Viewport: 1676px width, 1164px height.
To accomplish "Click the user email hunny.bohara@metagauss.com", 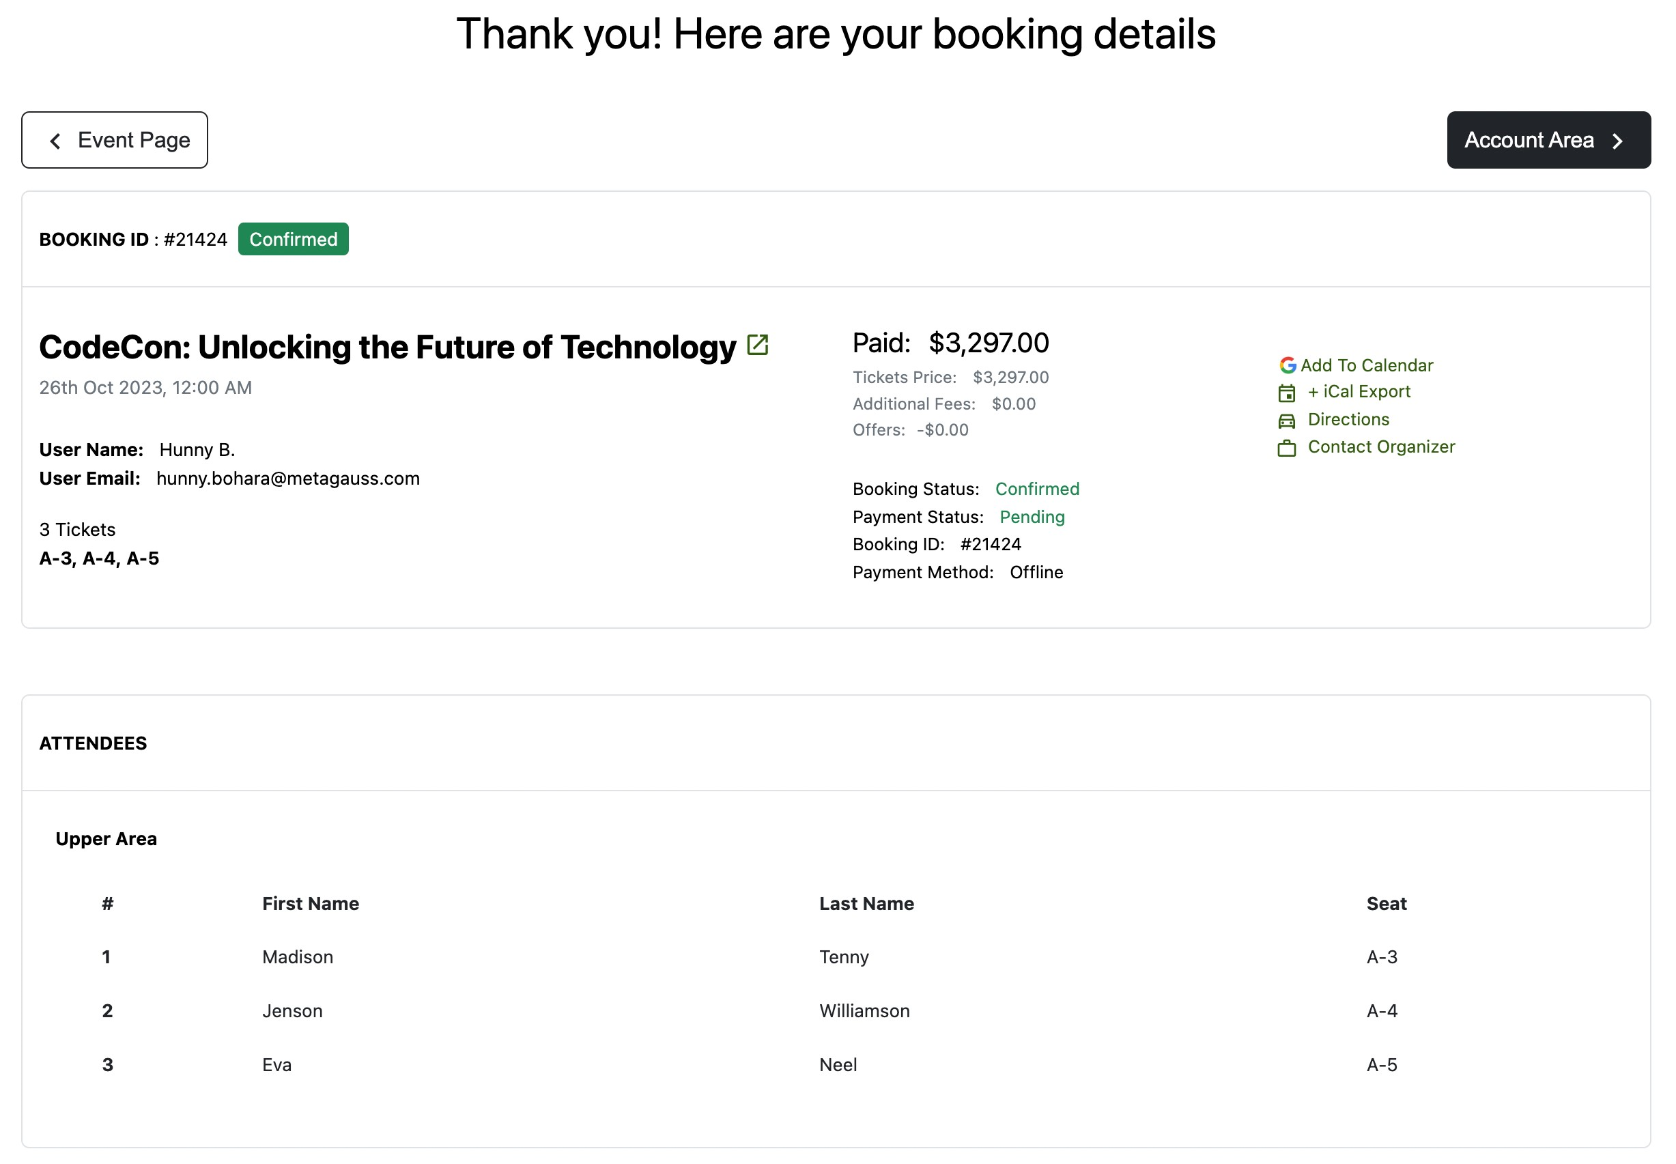I will [x=287, y=479].
